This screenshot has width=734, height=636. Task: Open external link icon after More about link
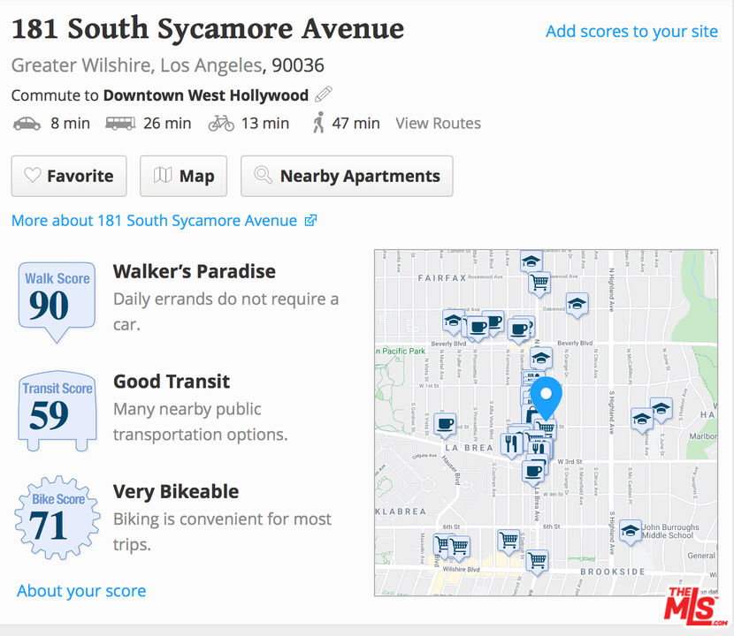[310, 221]
